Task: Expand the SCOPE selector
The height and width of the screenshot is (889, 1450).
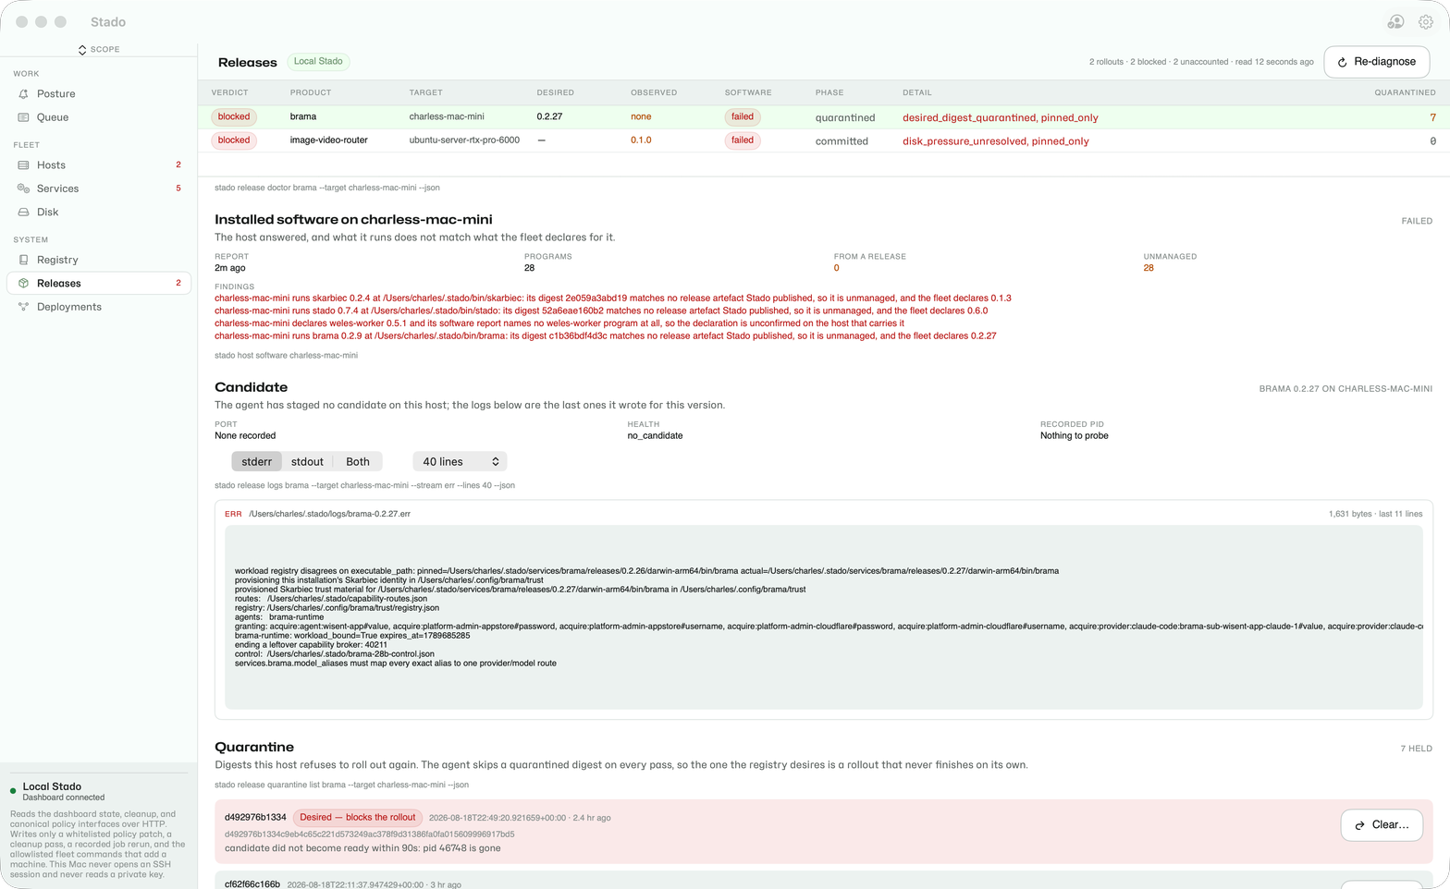Action: point(99,49)
